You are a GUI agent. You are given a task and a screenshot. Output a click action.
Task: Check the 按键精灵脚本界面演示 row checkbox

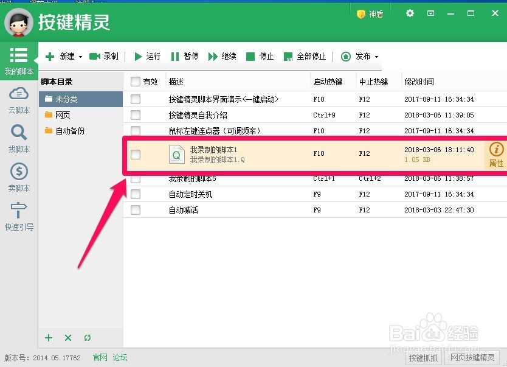pos(136,99)
